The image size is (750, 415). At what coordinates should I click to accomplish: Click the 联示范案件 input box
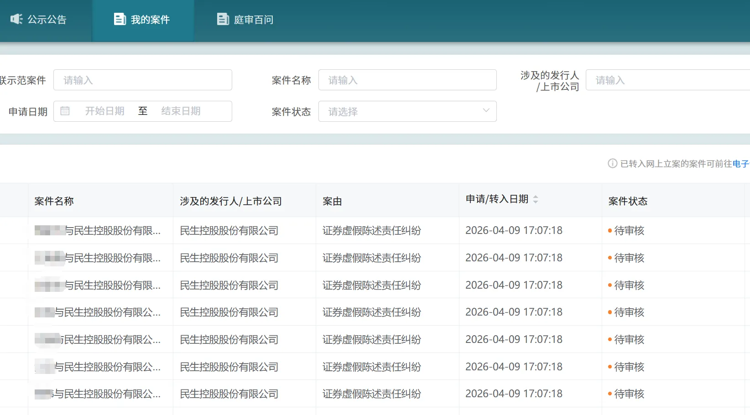[x=143, y=80]
